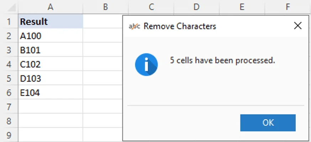
Task: Select column C header
Action: coord(151,7)
